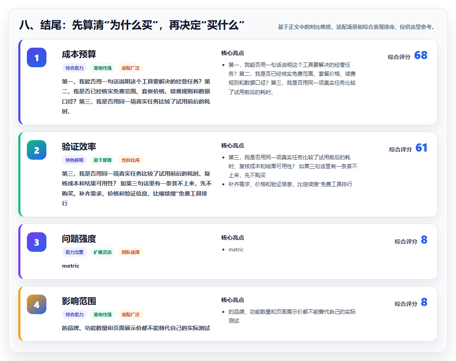The image size is (456, 361).
Task: Select the 适配广泛 tag under 成本预算
Action: click(131, 68)
